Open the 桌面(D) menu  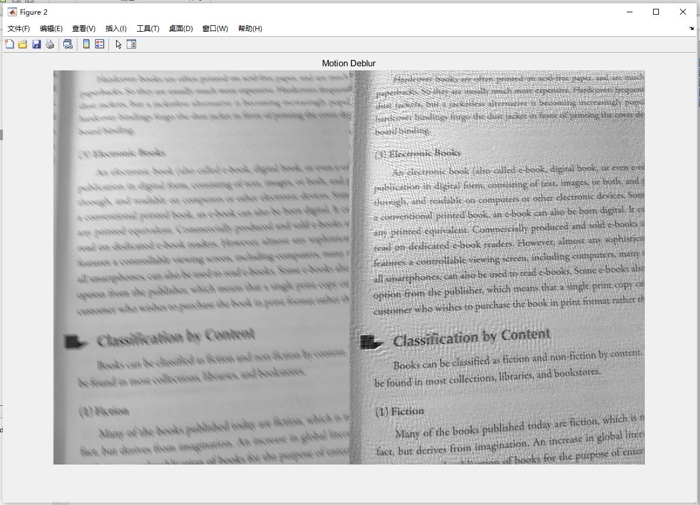(181, 29)
